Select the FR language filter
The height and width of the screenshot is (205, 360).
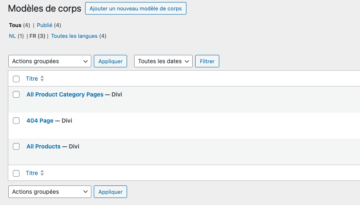coord(33,36)
